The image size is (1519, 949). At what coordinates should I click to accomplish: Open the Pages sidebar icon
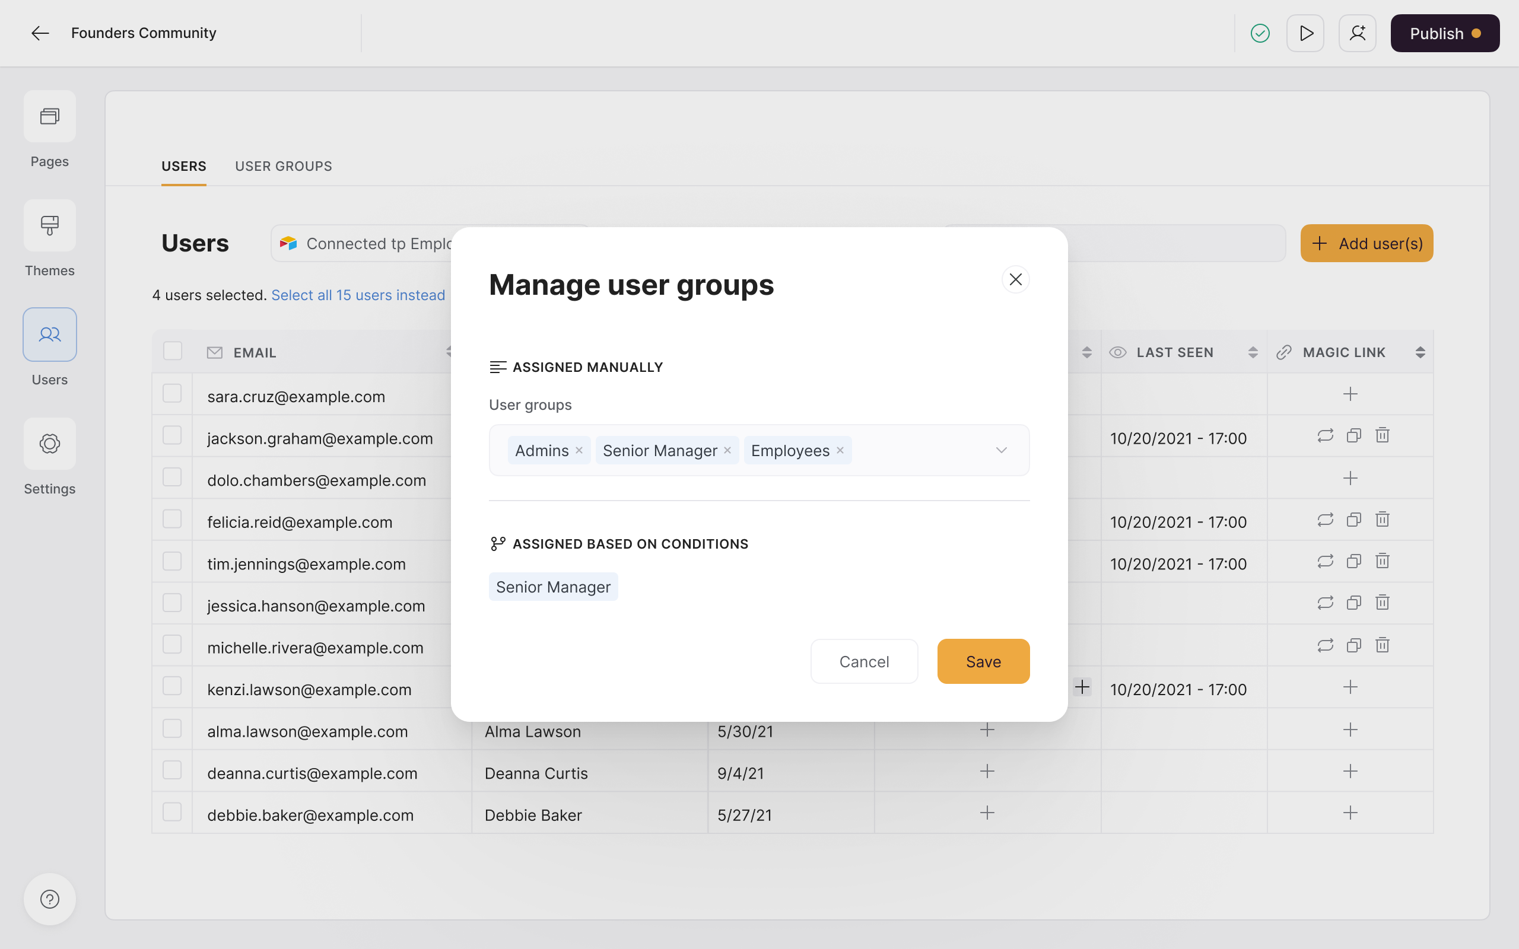click(x=50, y=116)
